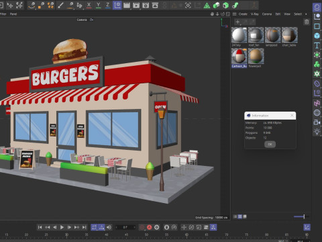Adjust material thumbnail size slider

tap(301, 216)
